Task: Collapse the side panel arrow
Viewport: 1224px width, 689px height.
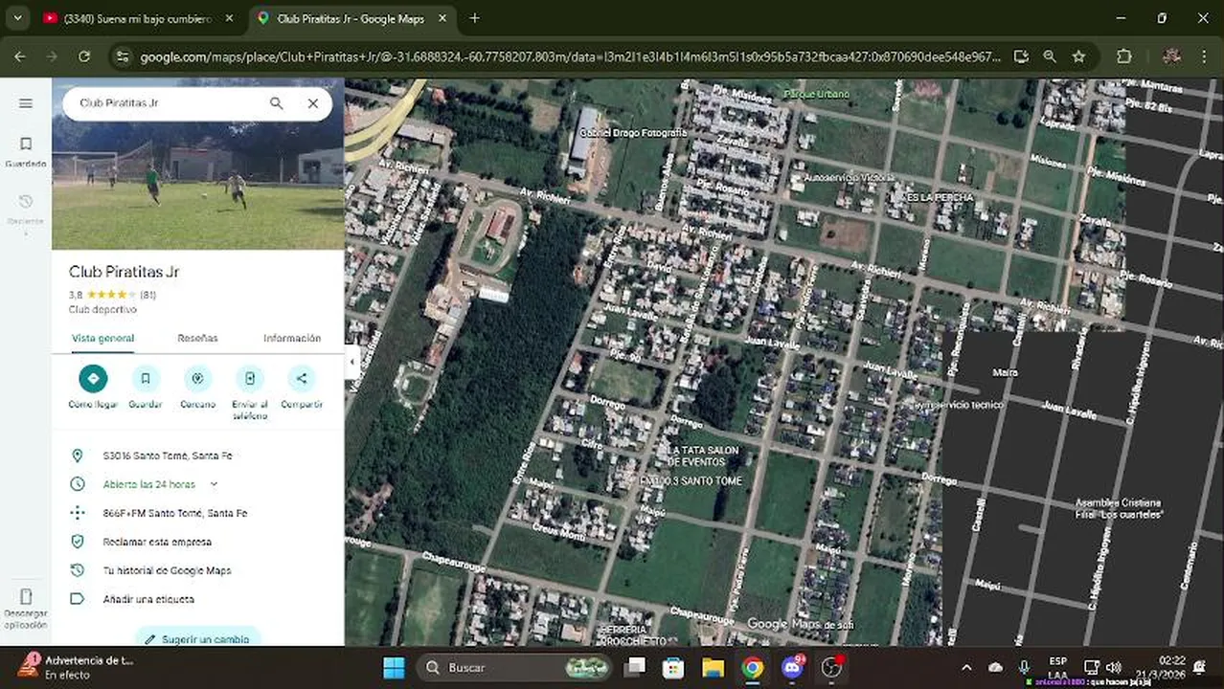Action: tap(351, 362)
